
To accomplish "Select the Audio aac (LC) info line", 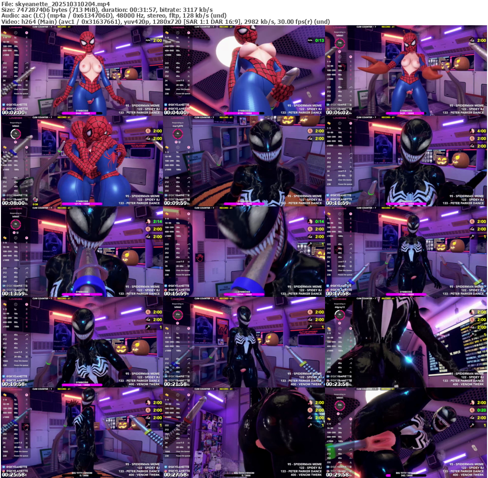I will (x=114, y=16).
